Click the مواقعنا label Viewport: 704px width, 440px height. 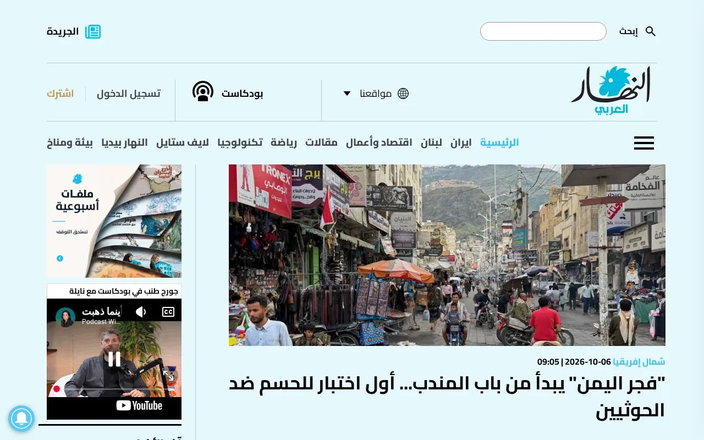coord(376,94)
